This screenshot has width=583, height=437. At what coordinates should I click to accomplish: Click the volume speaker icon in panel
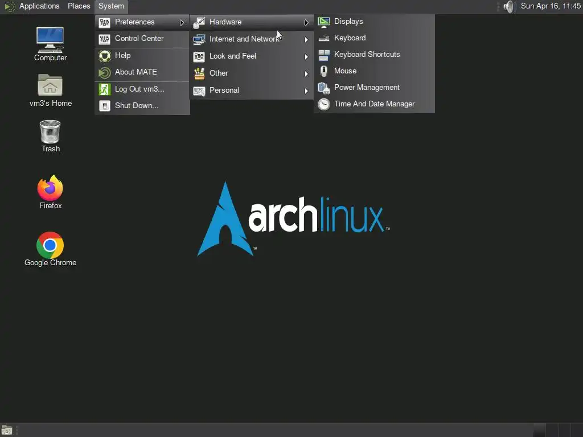508,6
